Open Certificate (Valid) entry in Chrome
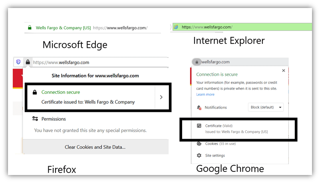The image size is (320, 183). [219, 126]
